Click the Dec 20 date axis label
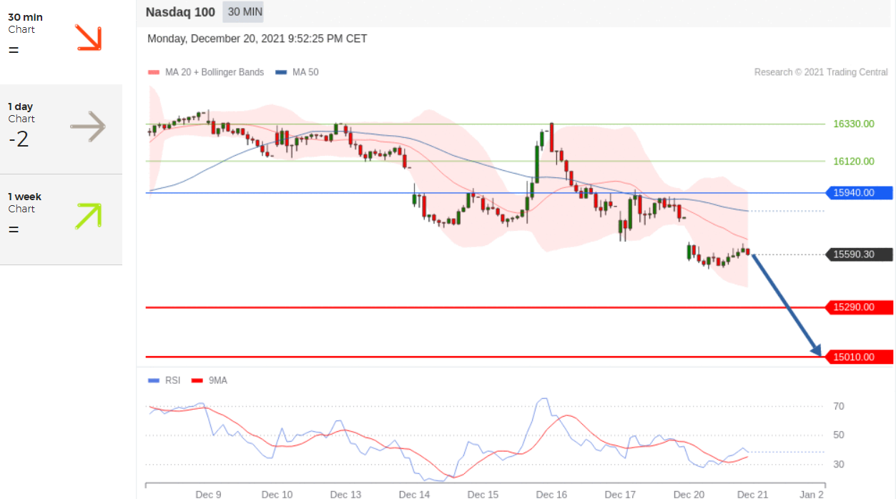 [x=689, y=494]
